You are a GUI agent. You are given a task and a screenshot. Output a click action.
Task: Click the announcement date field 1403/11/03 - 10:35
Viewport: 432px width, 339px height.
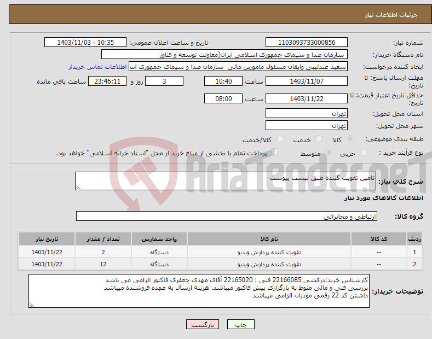pos(85,43)
